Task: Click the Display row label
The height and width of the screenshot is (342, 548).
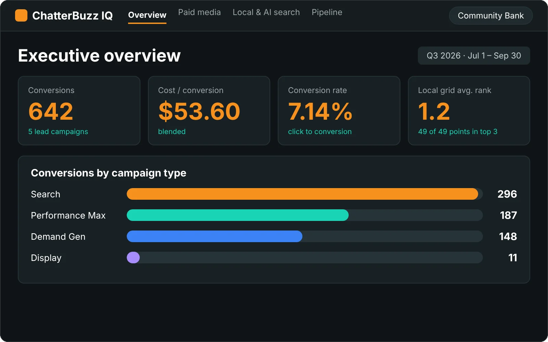Action: point(46,258)
